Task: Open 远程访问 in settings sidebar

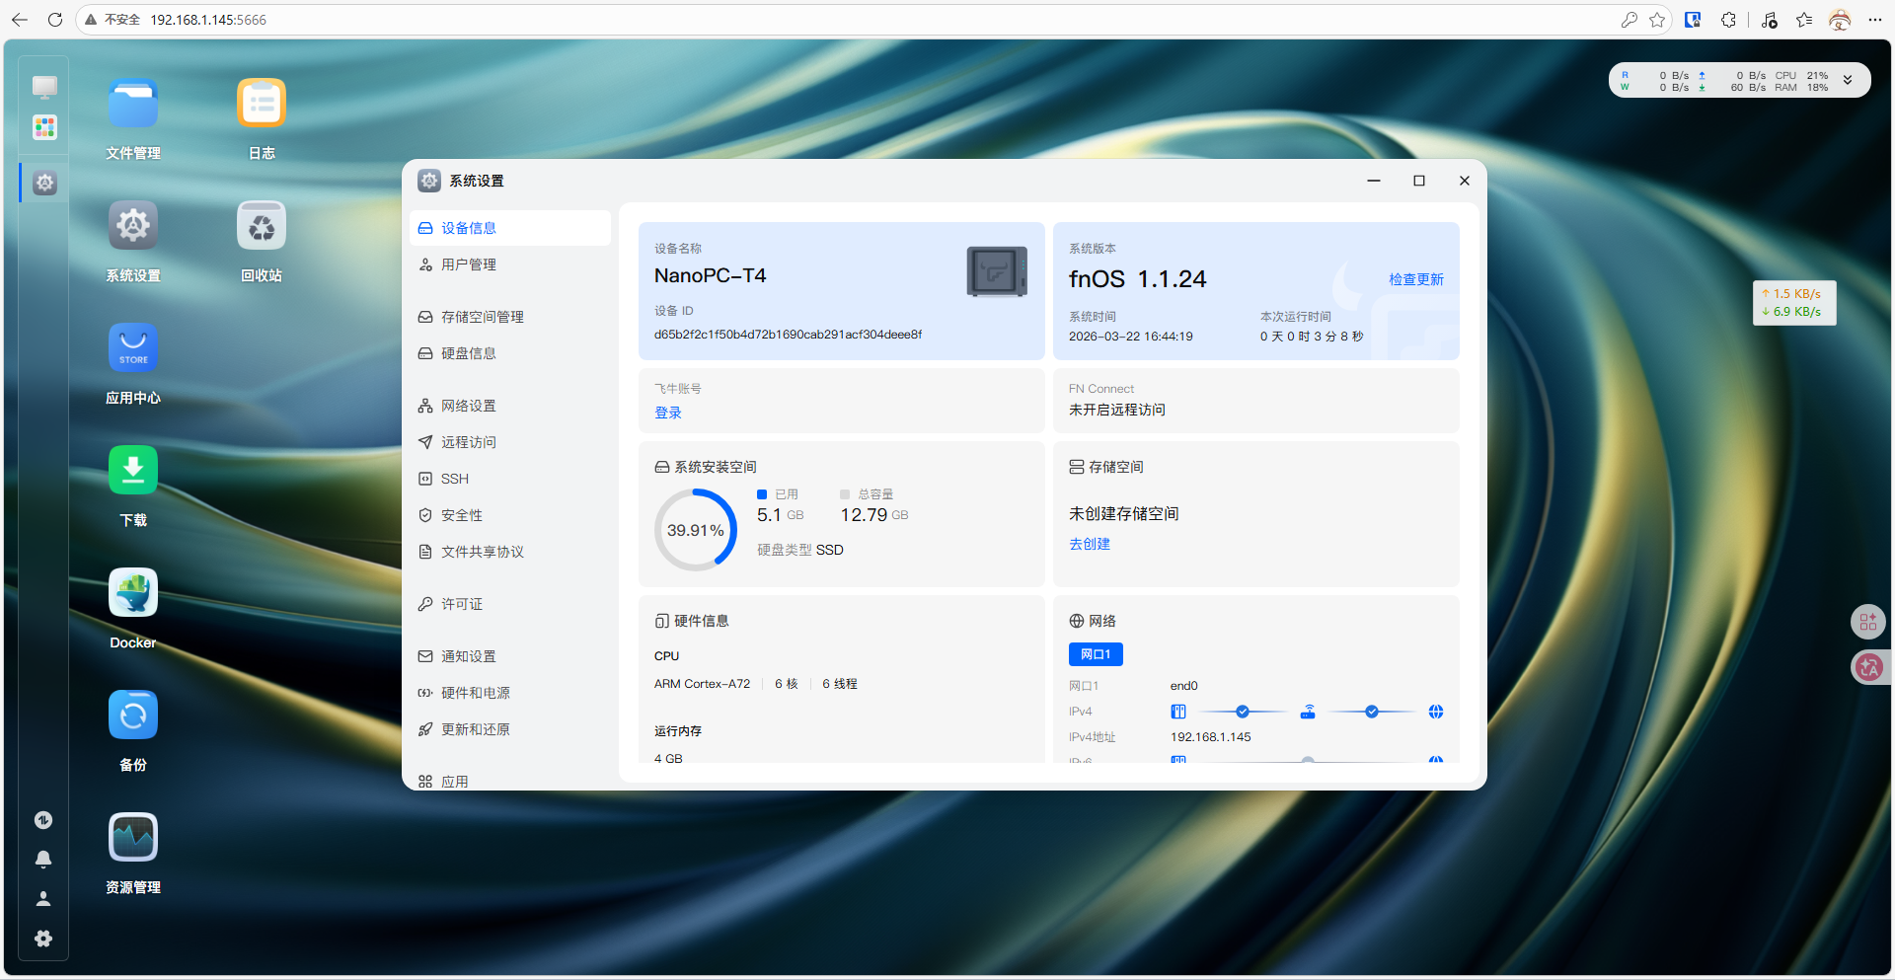Action: coord(510,442)
